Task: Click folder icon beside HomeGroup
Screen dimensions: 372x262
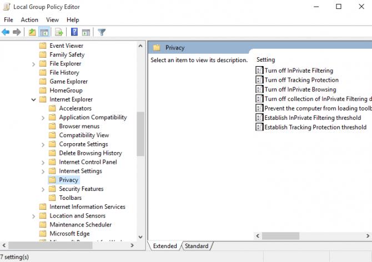Action: pyautogui.click(x=43, y=90)
